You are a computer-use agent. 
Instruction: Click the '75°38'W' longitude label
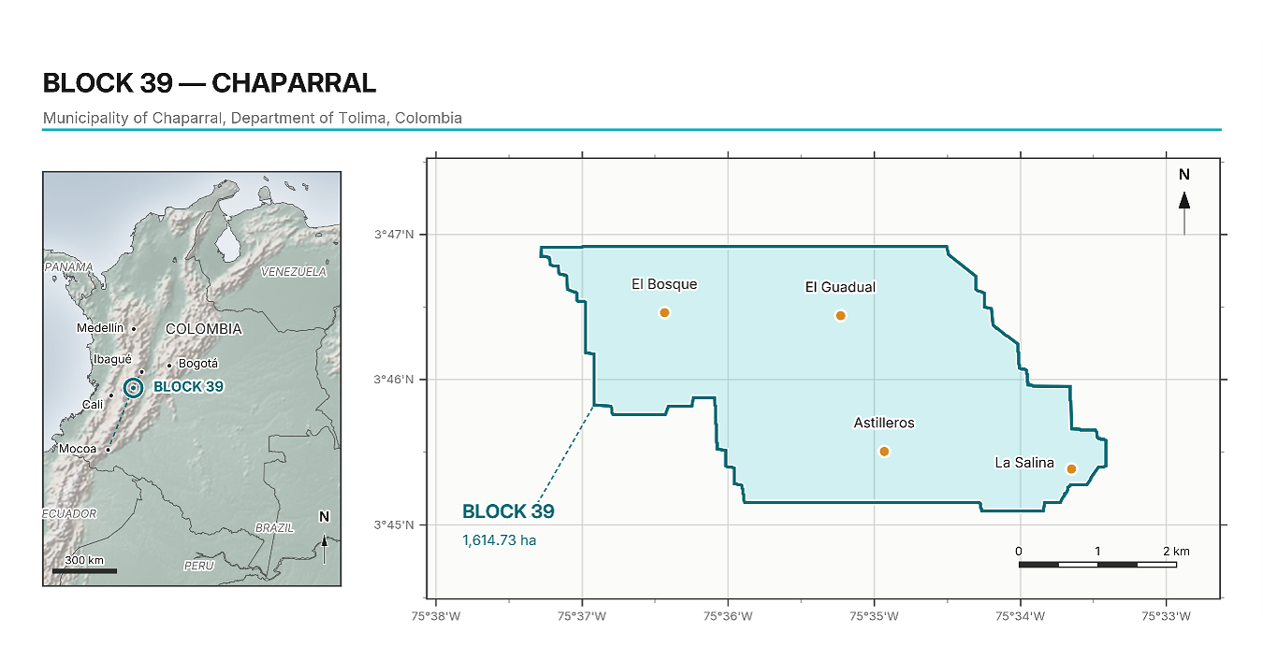pos(437,616)
